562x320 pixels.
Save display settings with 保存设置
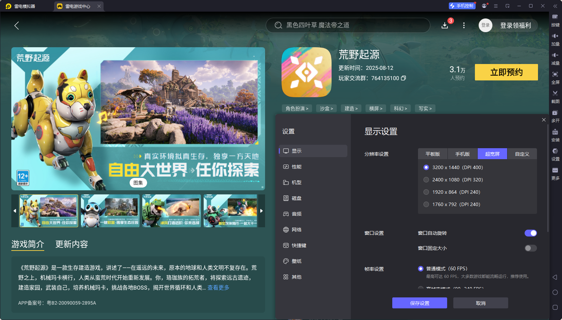click(x=419, y=303)
